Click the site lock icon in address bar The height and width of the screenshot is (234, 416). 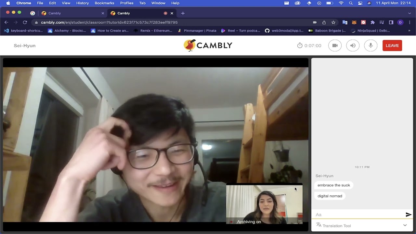point(36,22)
